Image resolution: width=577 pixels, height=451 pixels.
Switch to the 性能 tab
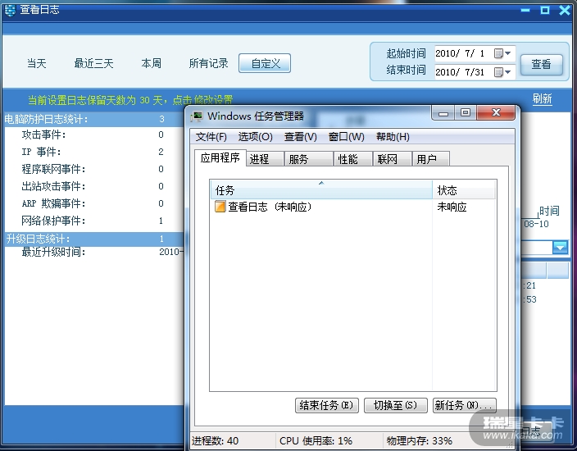pyautogui.click(x=352, y=159)
